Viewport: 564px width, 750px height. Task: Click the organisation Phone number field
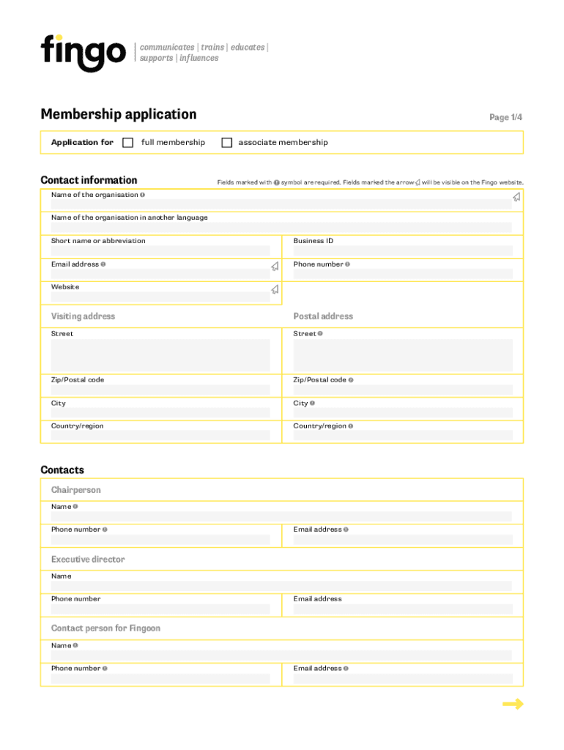coord(402,274)
